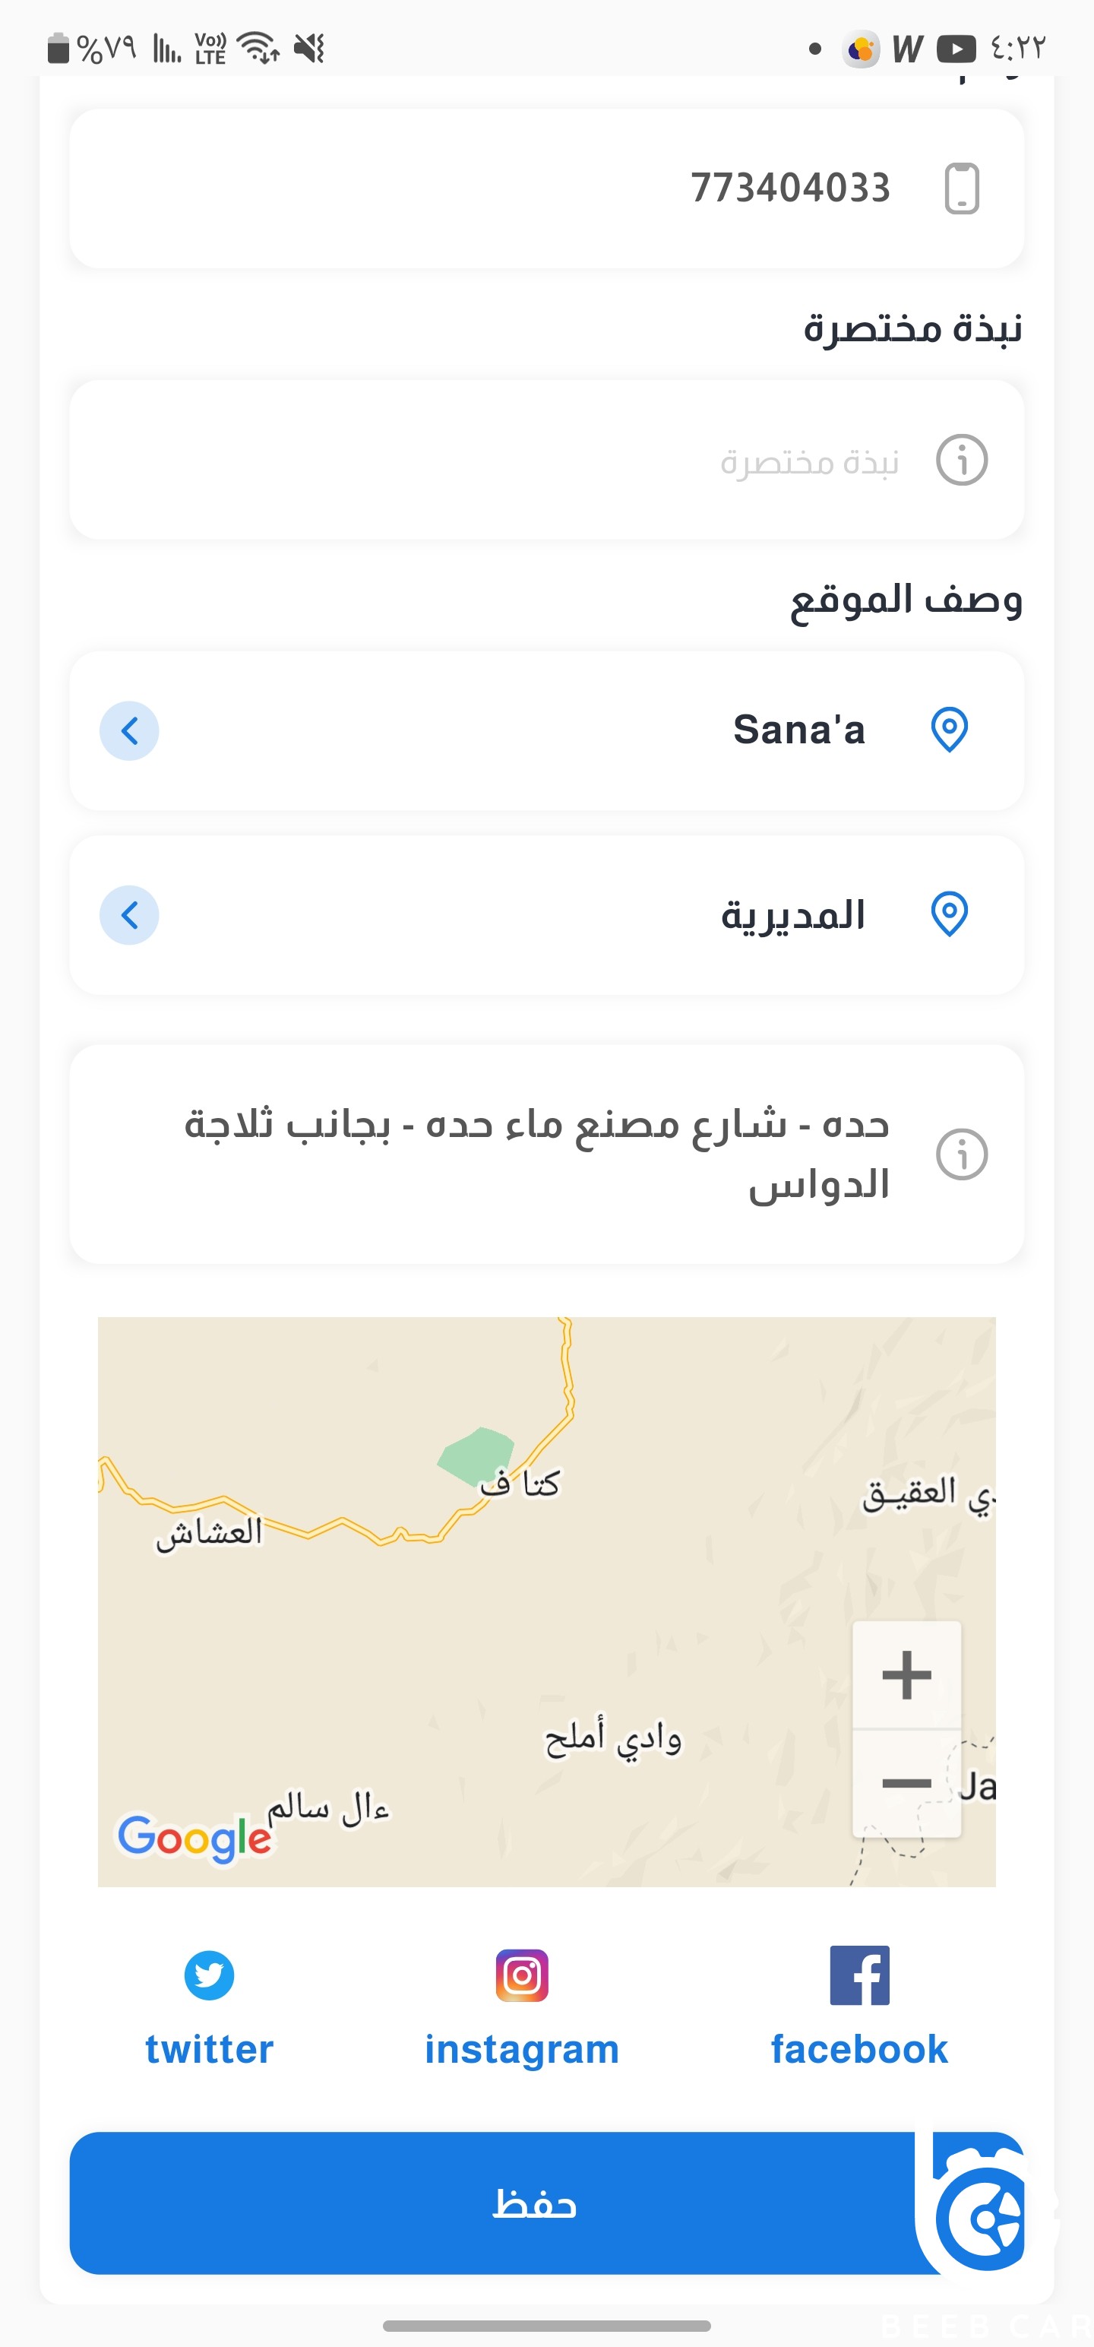
Task: Click the info icon beside the address text
Action: (x=962, y=1154)
